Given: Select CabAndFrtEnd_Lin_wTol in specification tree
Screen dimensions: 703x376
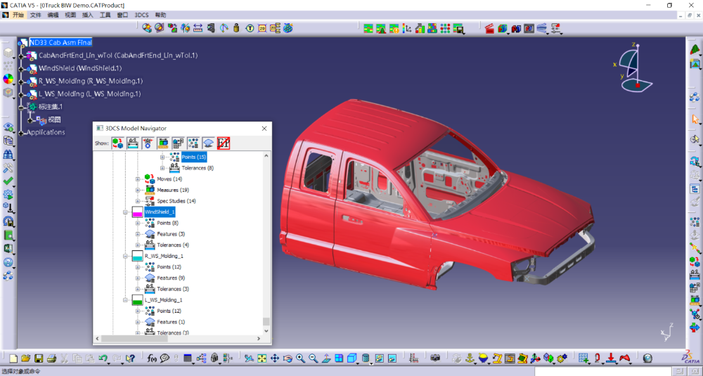Looking at the screenshot, I should (118, 56).
